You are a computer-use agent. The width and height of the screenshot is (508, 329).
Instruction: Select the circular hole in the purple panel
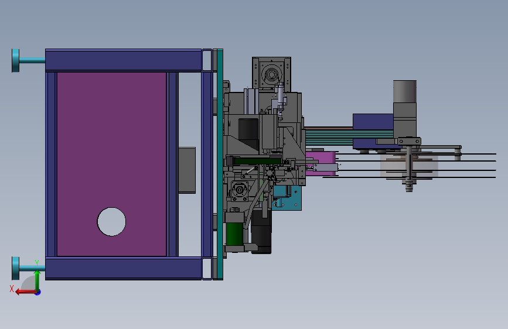[x=111, y=222]
